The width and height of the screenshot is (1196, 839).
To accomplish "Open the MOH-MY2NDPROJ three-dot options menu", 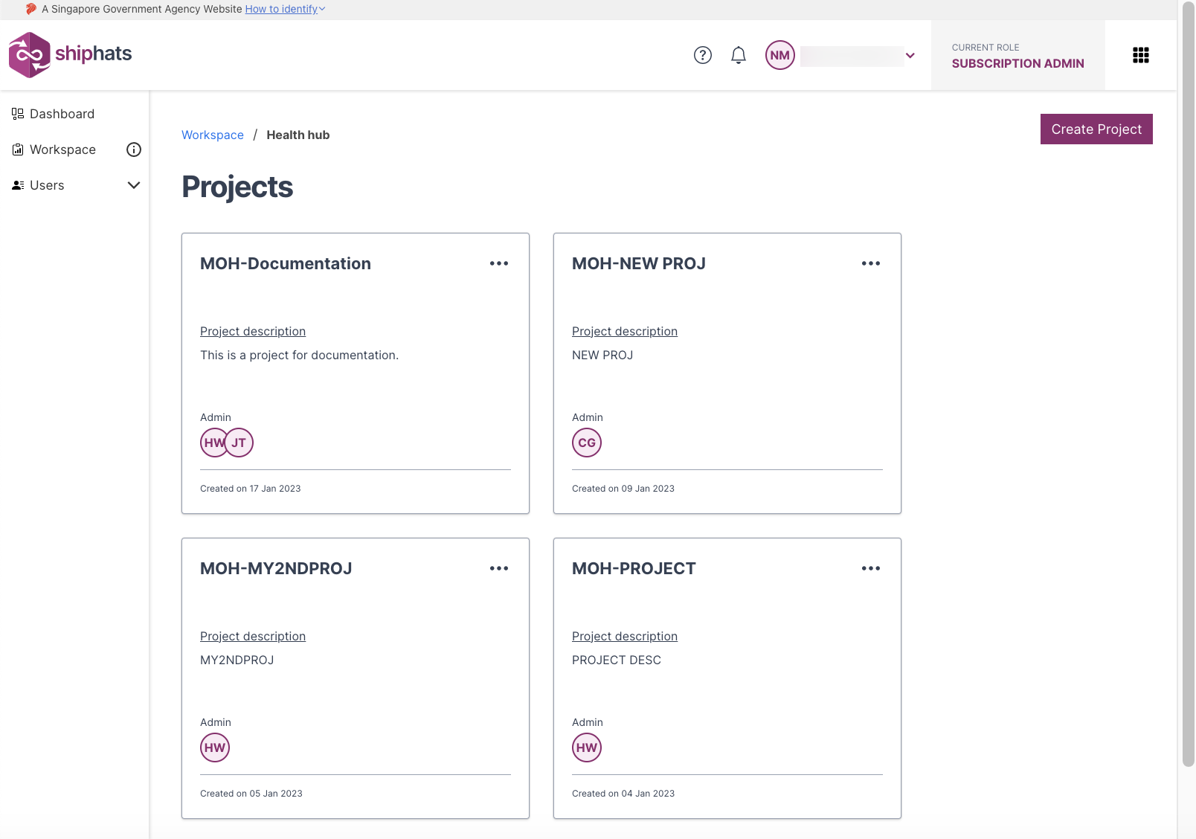I will (x=499, y=568).
